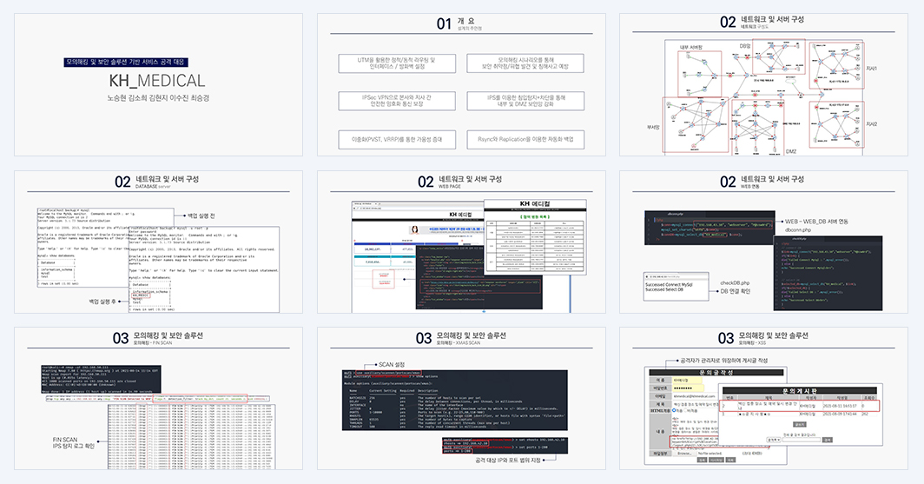
Task: Click the search input field in 문의게시판
Action: (802, 440)
